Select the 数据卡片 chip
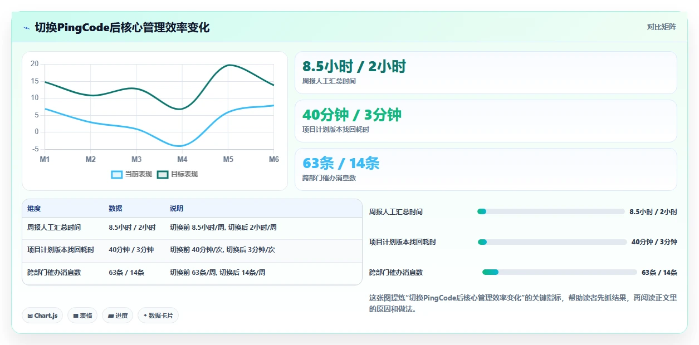Viewport: 699px width, 345px height. pos(158,316)
